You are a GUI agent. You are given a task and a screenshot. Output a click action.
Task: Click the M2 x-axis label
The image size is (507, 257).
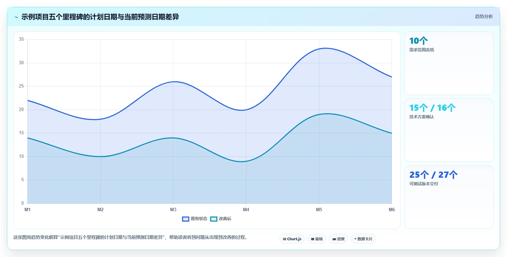100,209
